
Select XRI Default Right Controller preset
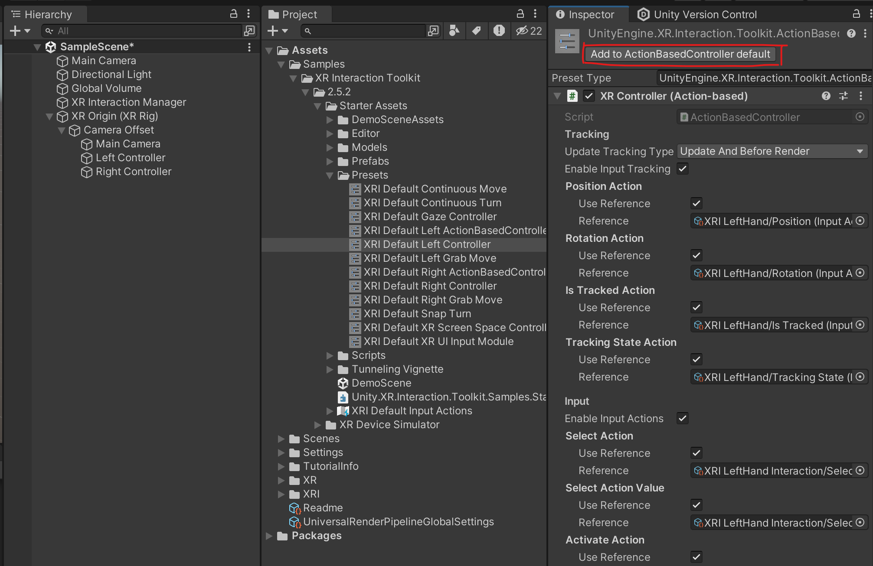tap(430, 286)
